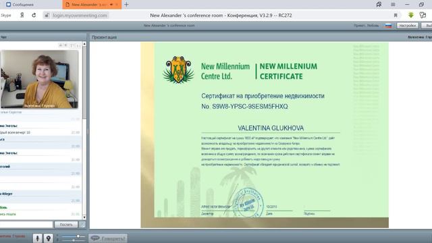
Task: Toggle the webcam button in bottom bar
Action: tap(48, 238)
